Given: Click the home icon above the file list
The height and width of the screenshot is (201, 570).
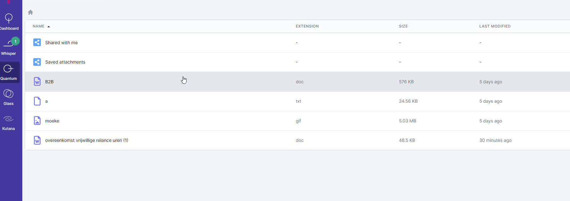Looking at the screenshot, I should pos(30,12).
